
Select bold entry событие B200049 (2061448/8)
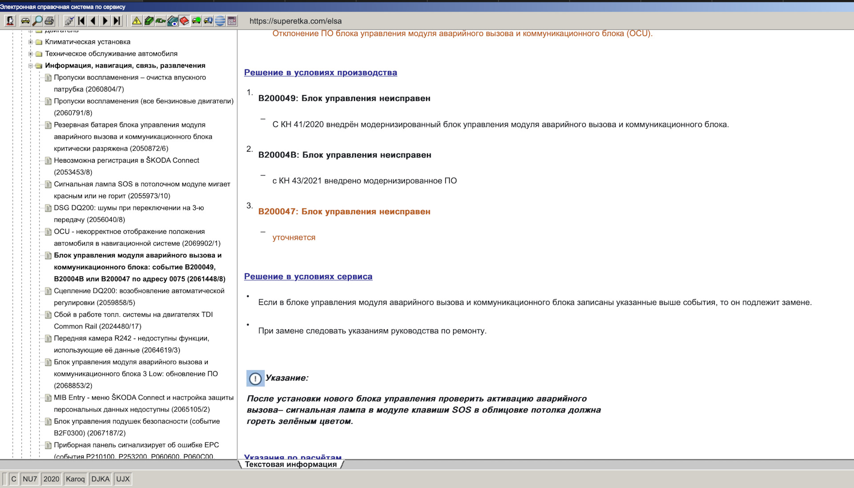pyautogui.click(x=140, y=267)
